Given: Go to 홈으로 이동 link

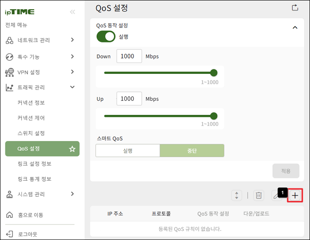Looking at the screenshot, I should 31,215.
